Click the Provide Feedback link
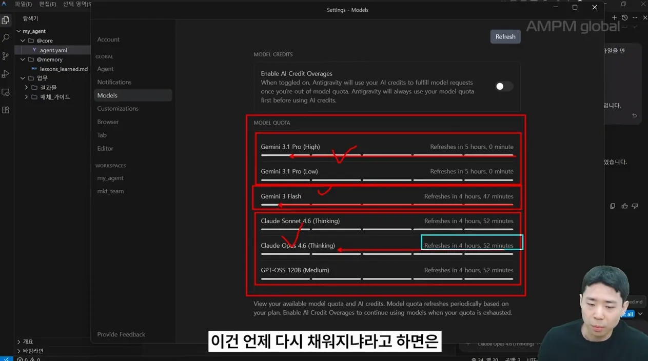Viewport: 648px width, 361px height. pyautogui.click(x=121, y=334)
